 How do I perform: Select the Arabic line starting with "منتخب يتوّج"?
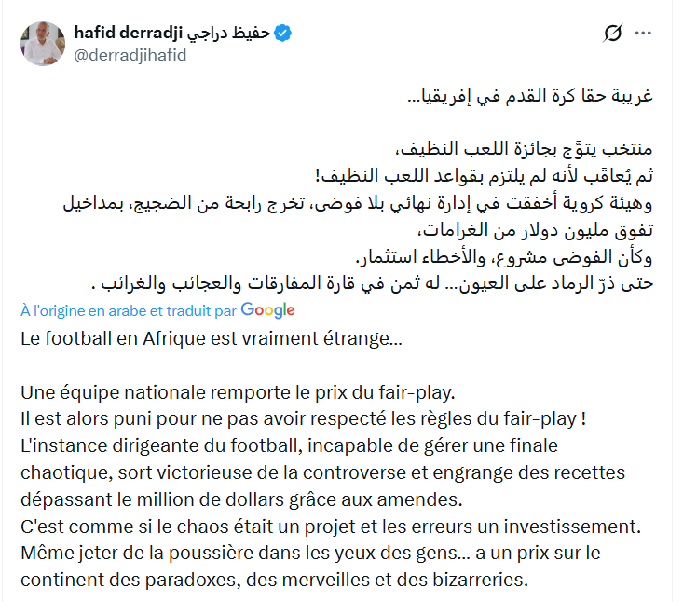(519, 147)
